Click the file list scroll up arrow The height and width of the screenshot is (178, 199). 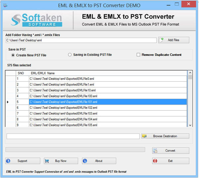(190, 73)
